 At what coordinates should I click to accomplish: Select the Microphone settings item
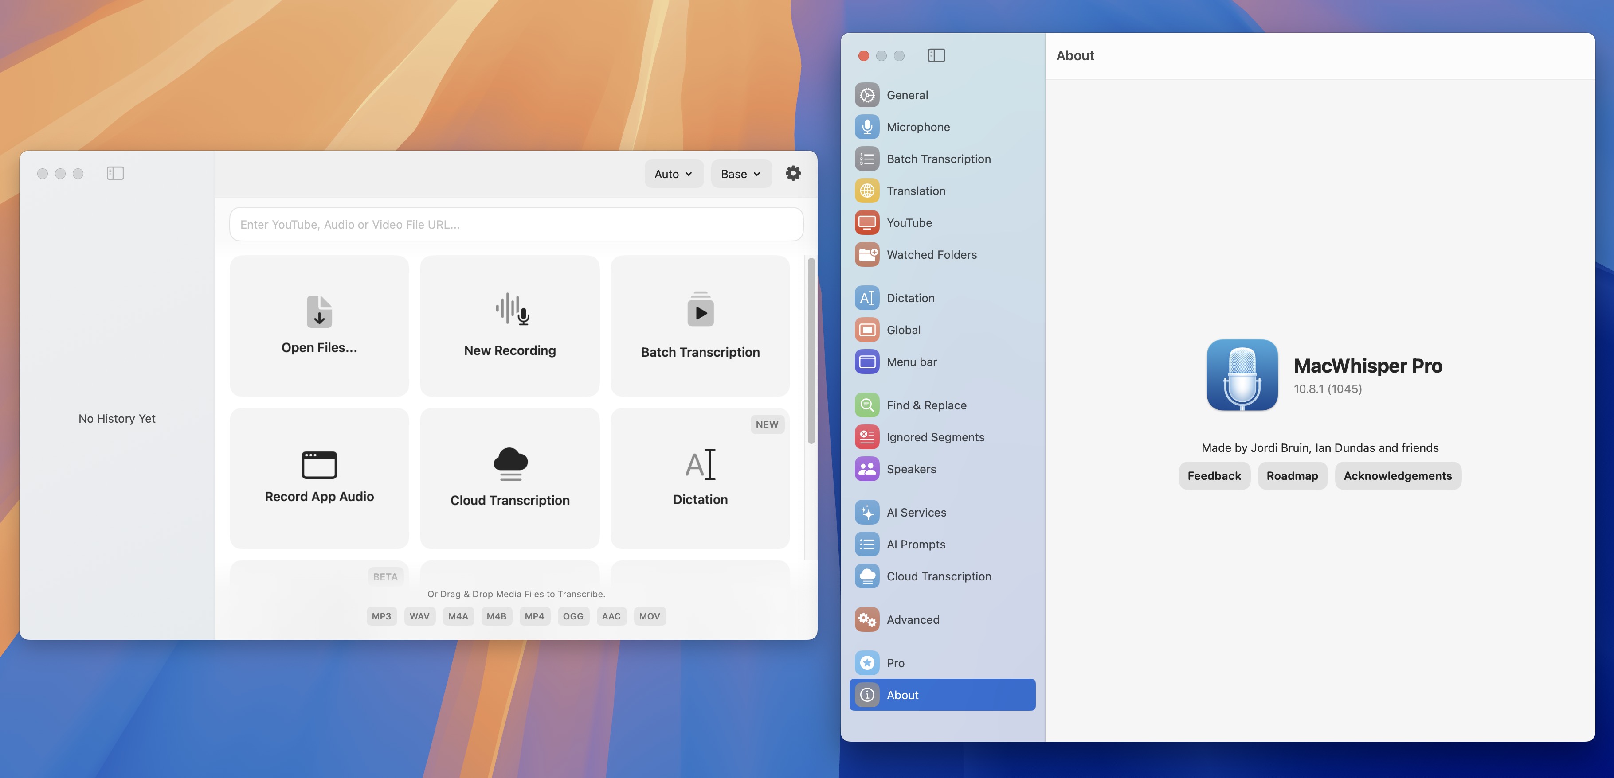[942, 127]
